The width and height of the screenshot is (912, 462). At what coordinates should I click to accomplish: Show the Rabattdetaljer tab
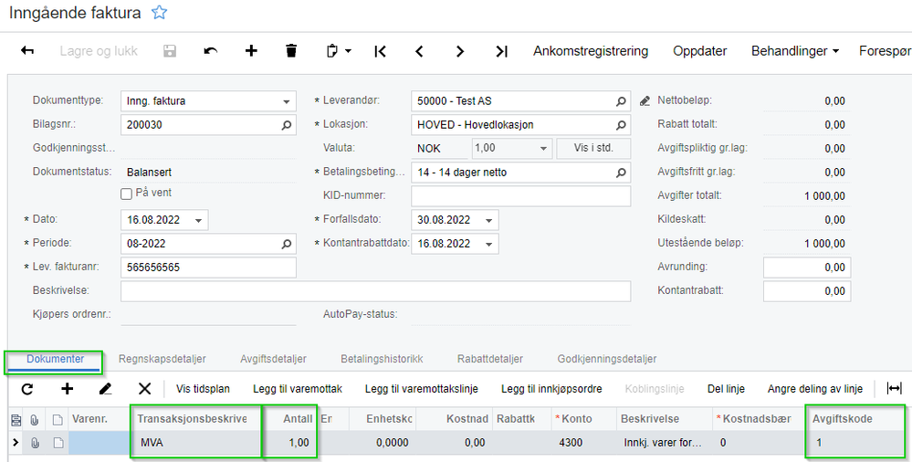click(x=490, y=359)
